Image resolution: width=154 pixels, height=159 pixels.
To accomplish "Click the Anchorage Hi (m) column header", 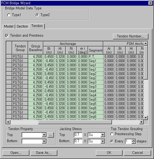I will (x=60, y=50).
